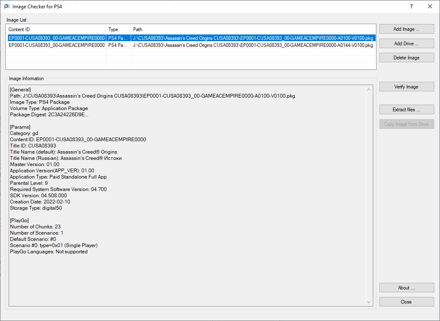
Task: Click the Volume Type: Application Package line
Action: (49, 108)
